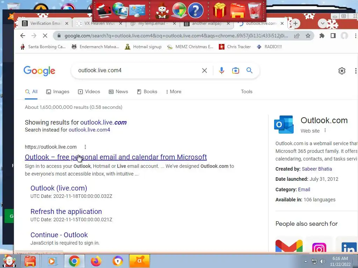Start voice search with the microphone icon
The height and width of the screenshot is (268, 358).
click(221, 70)
